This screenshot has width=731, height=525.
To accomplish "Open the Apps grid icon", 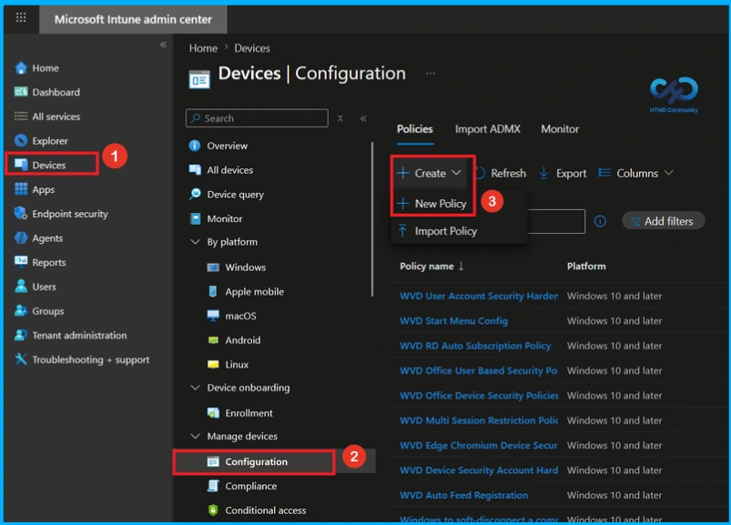I will click(21, 189).
